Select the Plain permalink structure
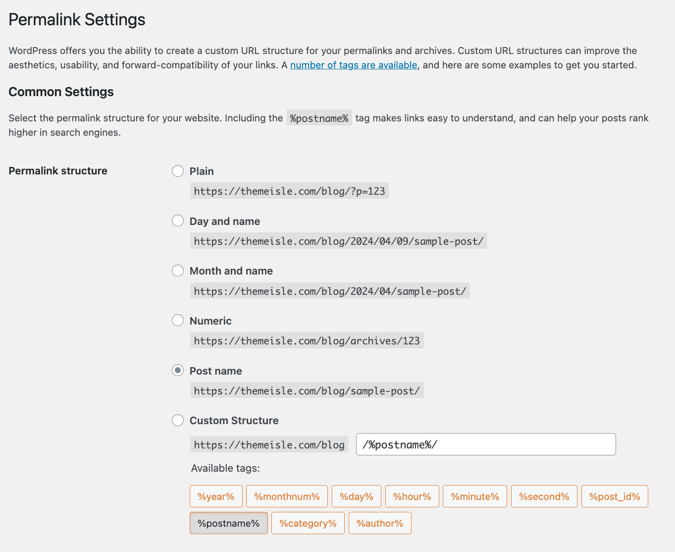Screen dimensions: 675x552 point(178,171)
